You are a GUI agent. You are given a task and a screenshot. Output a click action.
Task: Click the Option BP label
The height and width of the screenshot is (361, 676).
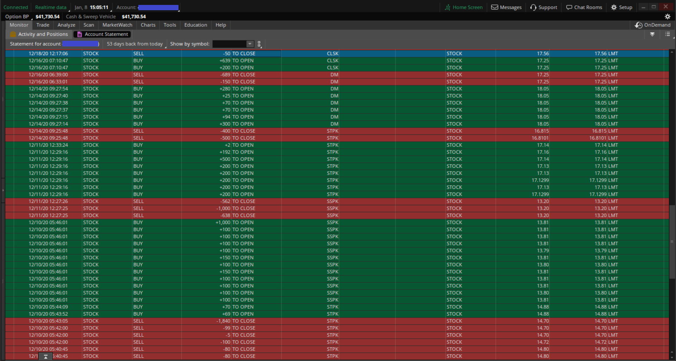pos(17,17)
